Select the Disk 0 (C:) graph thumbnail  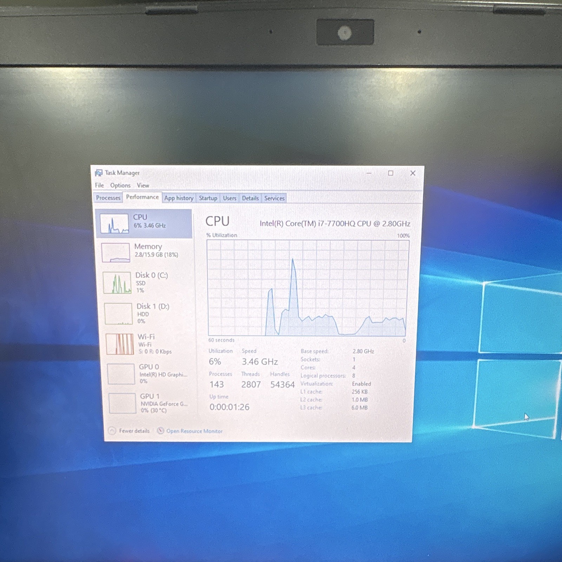pos(117,283)
